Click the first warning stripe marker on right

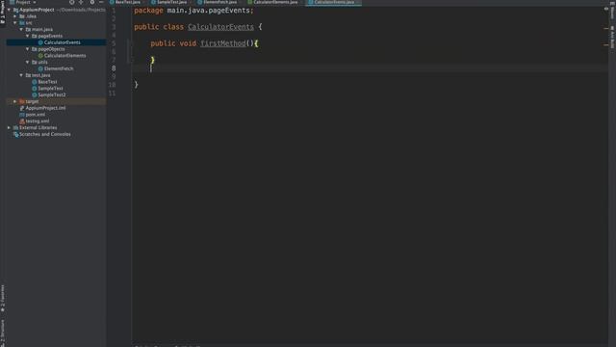(x=605, y=28)
